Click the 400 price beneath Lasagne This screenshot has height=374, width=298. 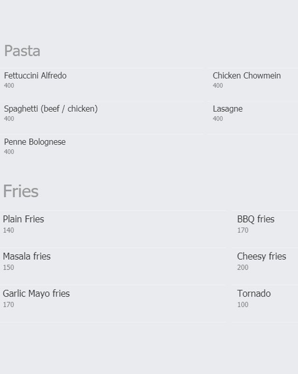(x=218, y=119)
